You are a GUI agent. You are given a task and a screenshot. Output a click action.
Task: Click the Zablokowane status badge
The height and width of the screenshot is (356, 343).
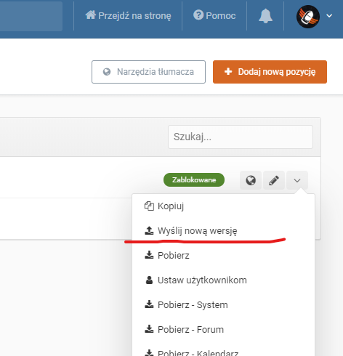point(194,180)
